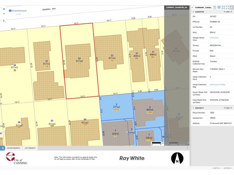Click the Ray White logo
The height and width of the screenshot is (175, 234).
pyautogui.click(x=132, y=158)
